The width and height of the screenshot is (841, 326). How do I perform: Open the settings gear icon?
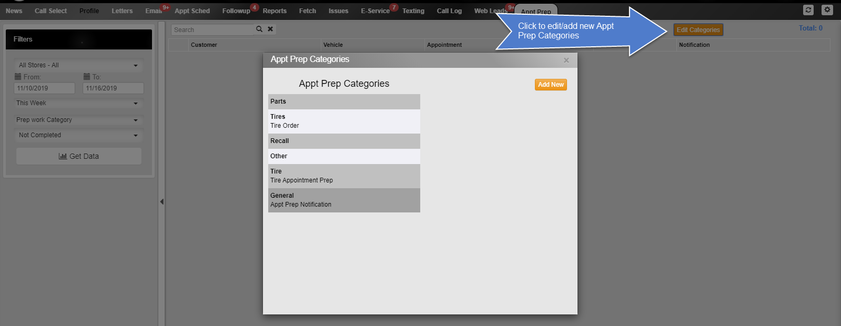click(827, 10)
